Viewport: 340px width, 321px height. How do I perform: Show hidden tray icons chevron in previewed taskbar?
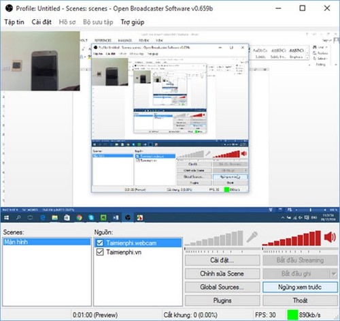(282, 217)
